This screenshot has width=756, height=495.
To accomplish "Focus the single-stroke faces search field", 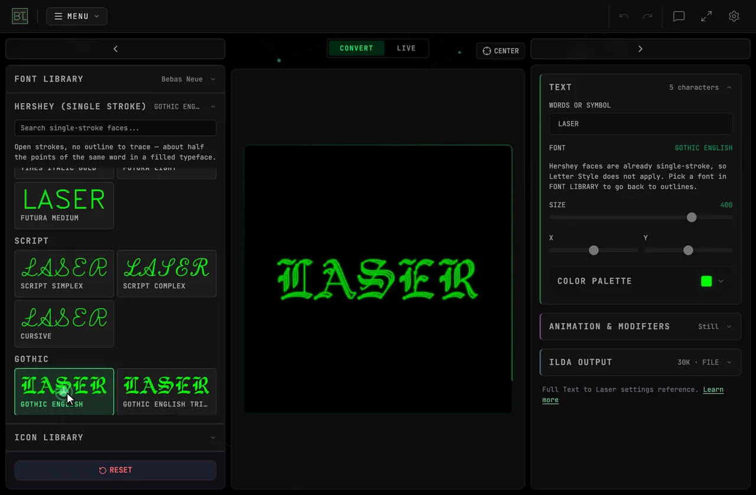I will pyautogui.click(x=115, y=128).
